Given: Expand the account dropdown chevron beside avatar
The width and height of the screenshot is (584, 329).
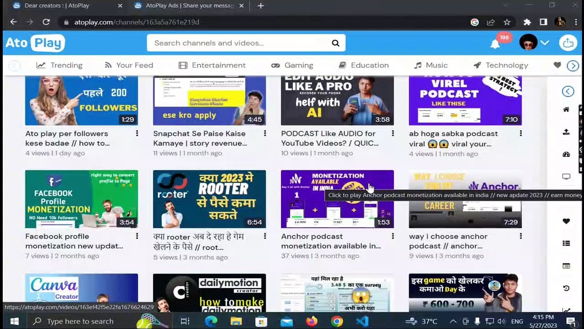Looking at the screenshot, I should pyautogui.click(x=544, y=43).
